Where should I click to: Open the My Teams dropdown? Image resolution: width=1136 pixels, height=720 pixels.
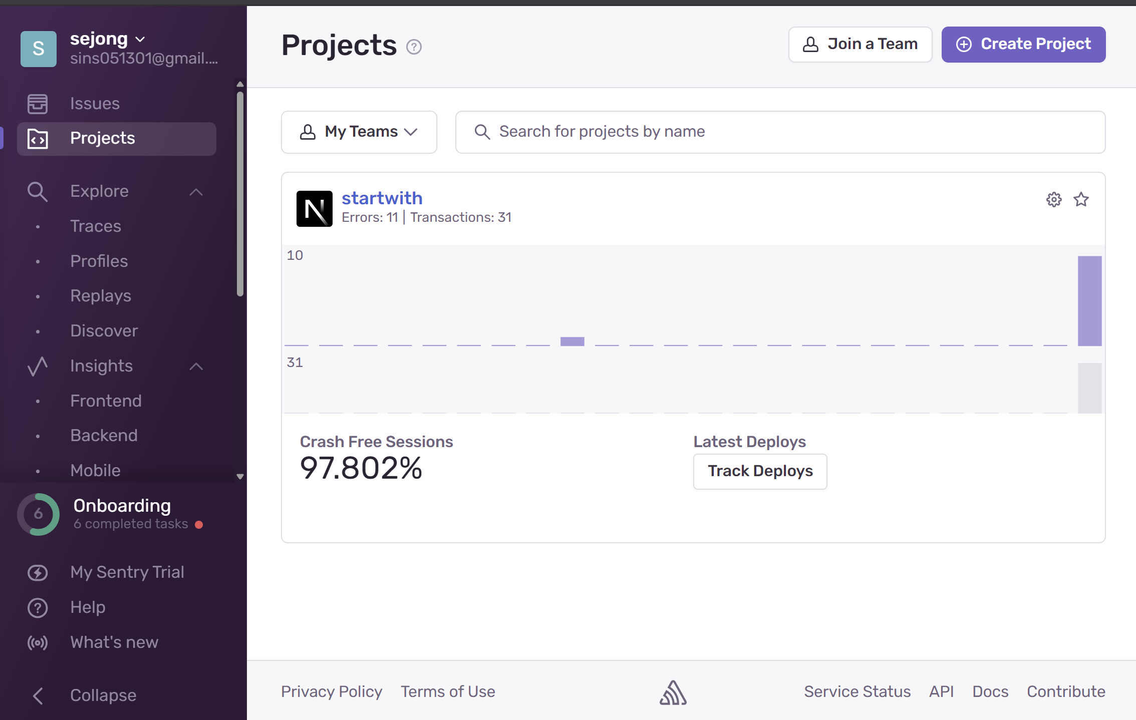pyautogui.click(x=359, y=132)
